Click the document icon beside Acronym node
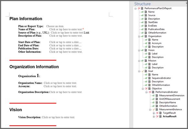 (150, 43)
